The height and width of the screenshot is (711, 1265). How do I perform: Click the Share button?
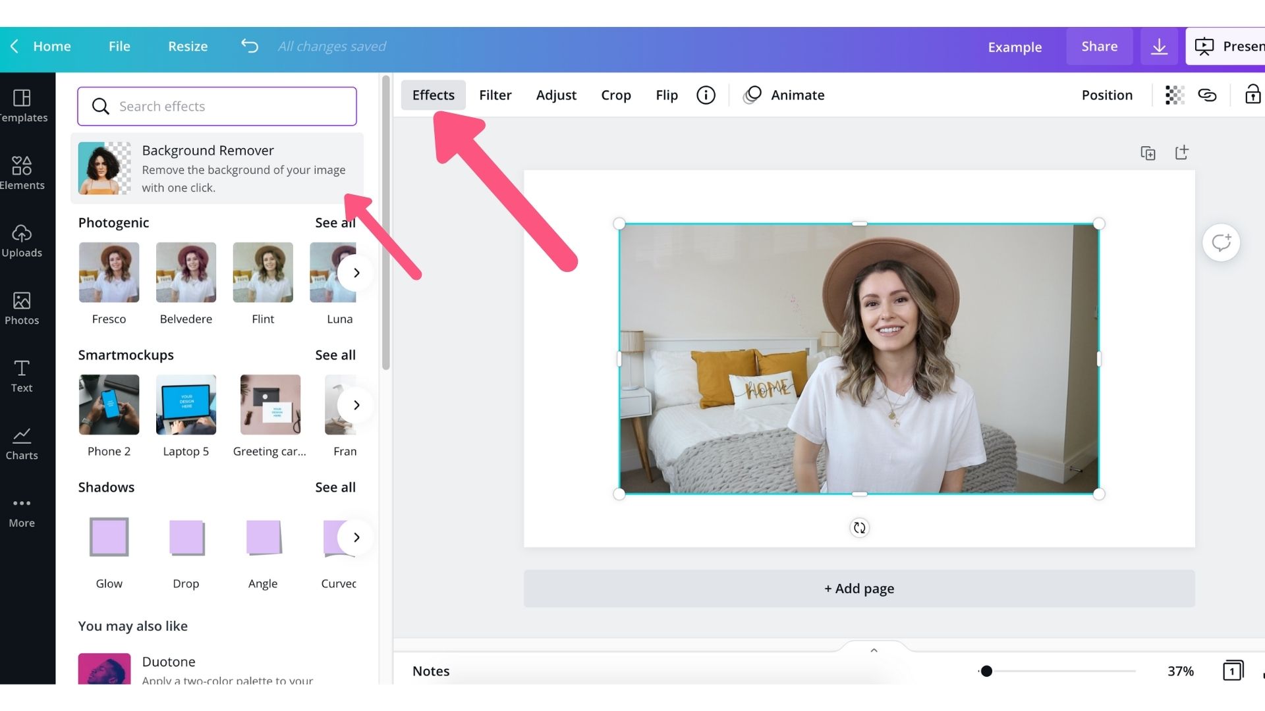[1099, 45]
